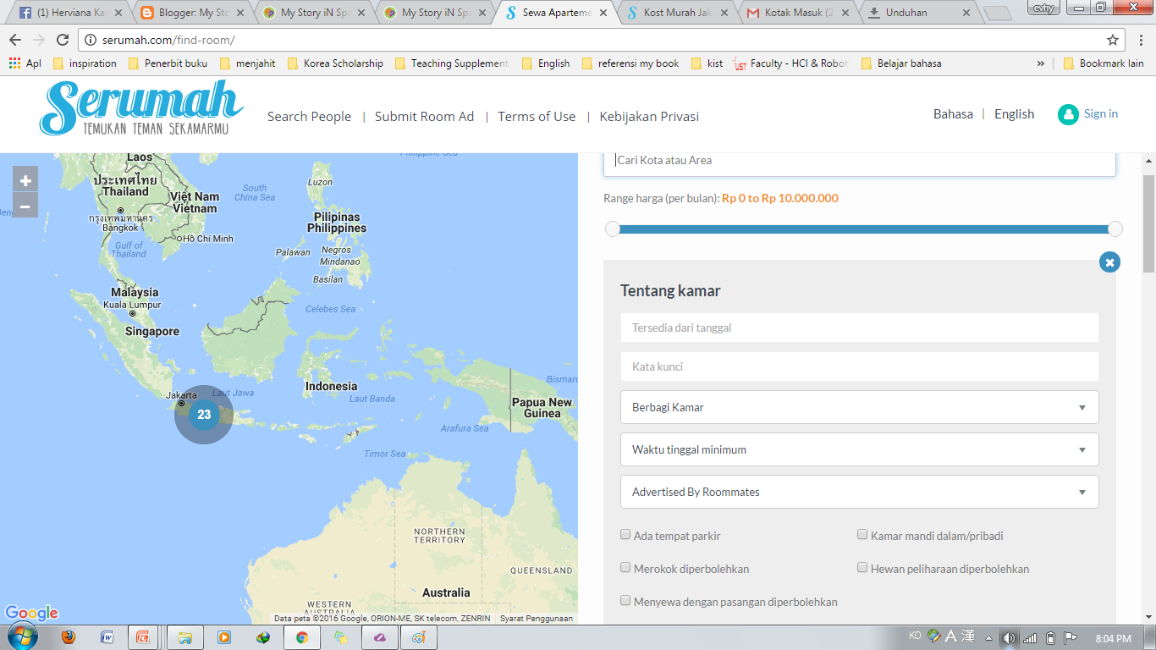
Task: Check Merokok diperbolehkan
Action: point(625,567)
